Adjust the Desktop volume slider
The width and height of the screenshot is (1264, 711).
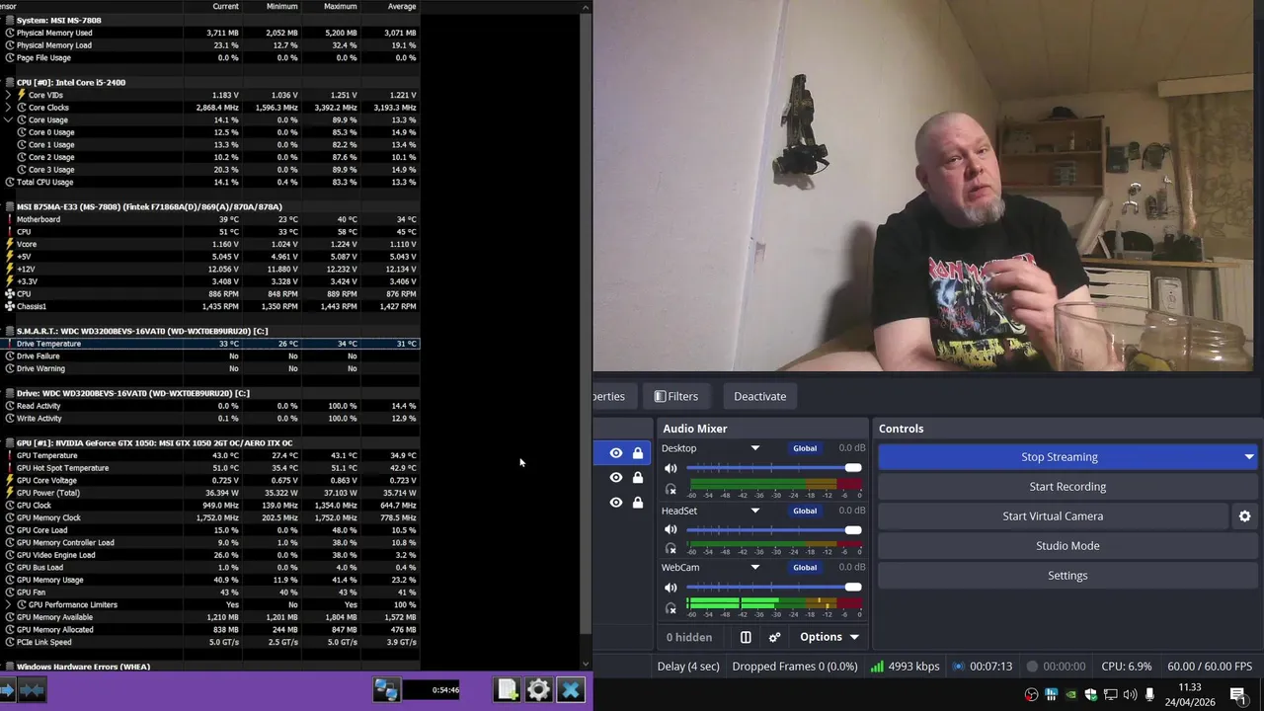(774, 468)
